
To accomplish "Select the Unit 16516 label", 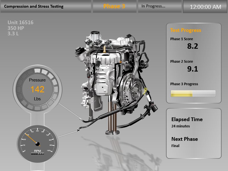I will click(x=21, y=23).
